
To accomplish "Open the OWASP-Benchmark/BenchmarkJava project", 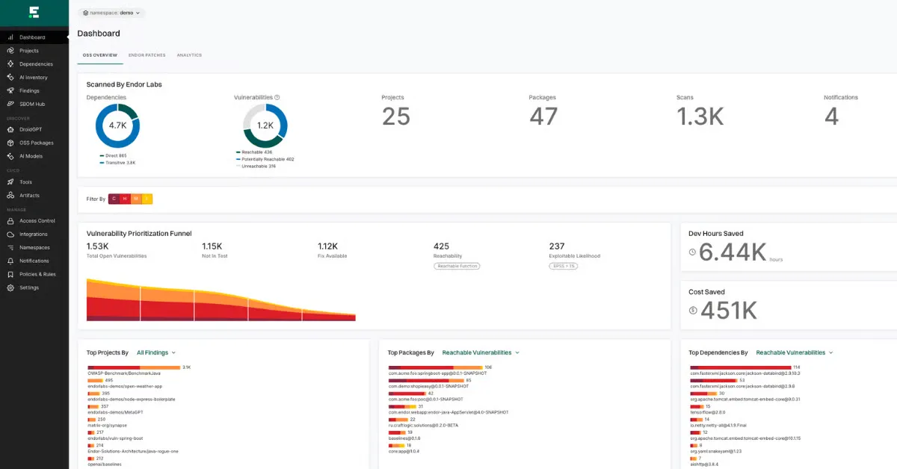I will 123,374.
